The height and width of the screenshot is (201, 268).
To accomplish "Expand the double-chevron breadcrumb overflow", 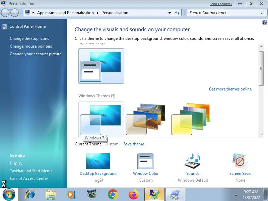I will point(33,12).
